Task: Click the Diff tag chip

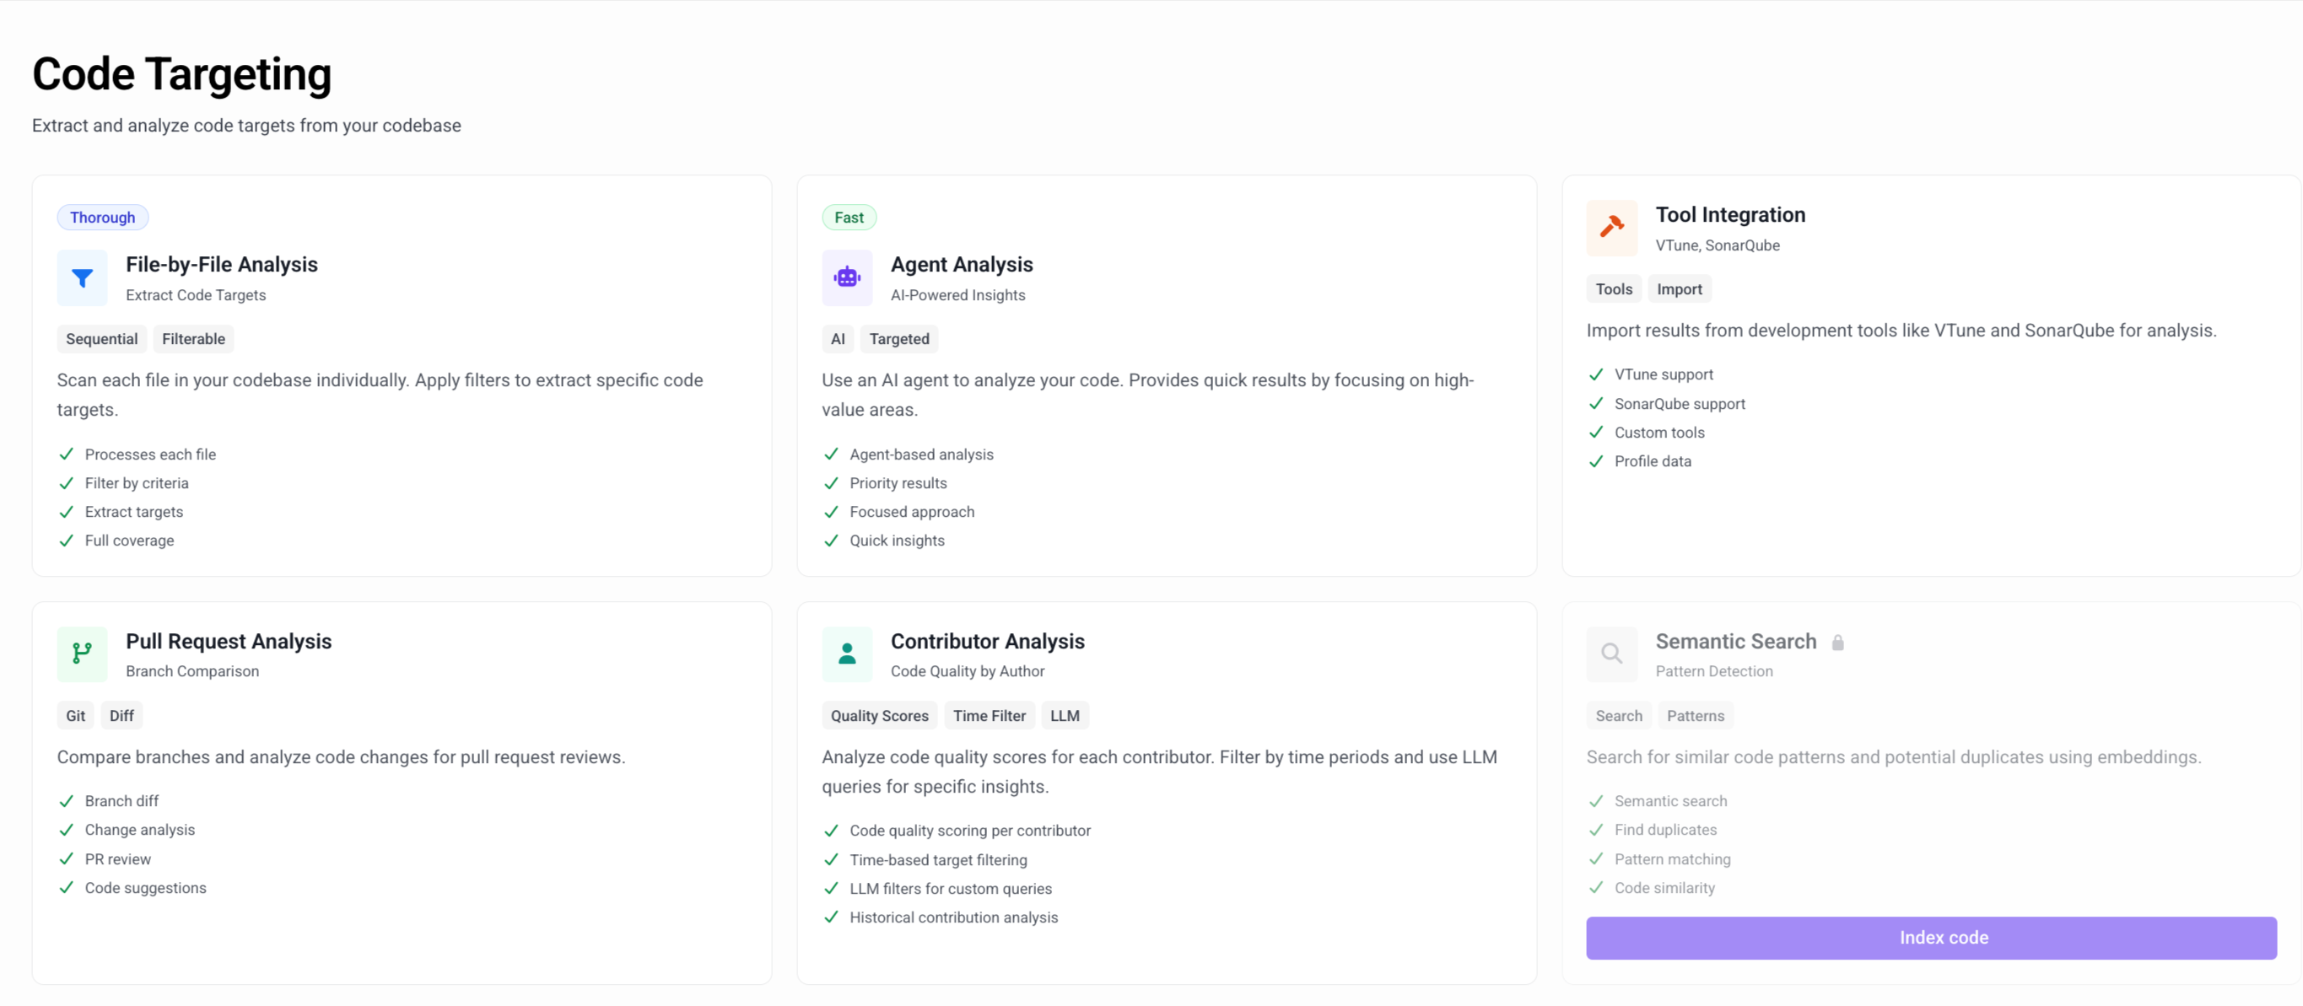Action: tap(121, 716)
